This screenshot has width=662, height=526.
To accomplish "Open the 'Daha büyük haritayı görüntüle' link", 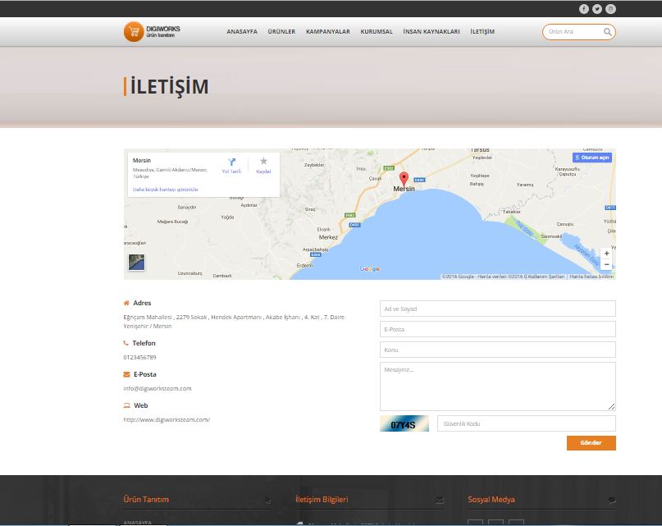I will click(166, 190).
